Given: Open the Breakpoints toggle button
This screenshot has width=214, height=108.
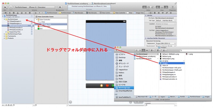Looking at the screenshot, I should (60, 7).
